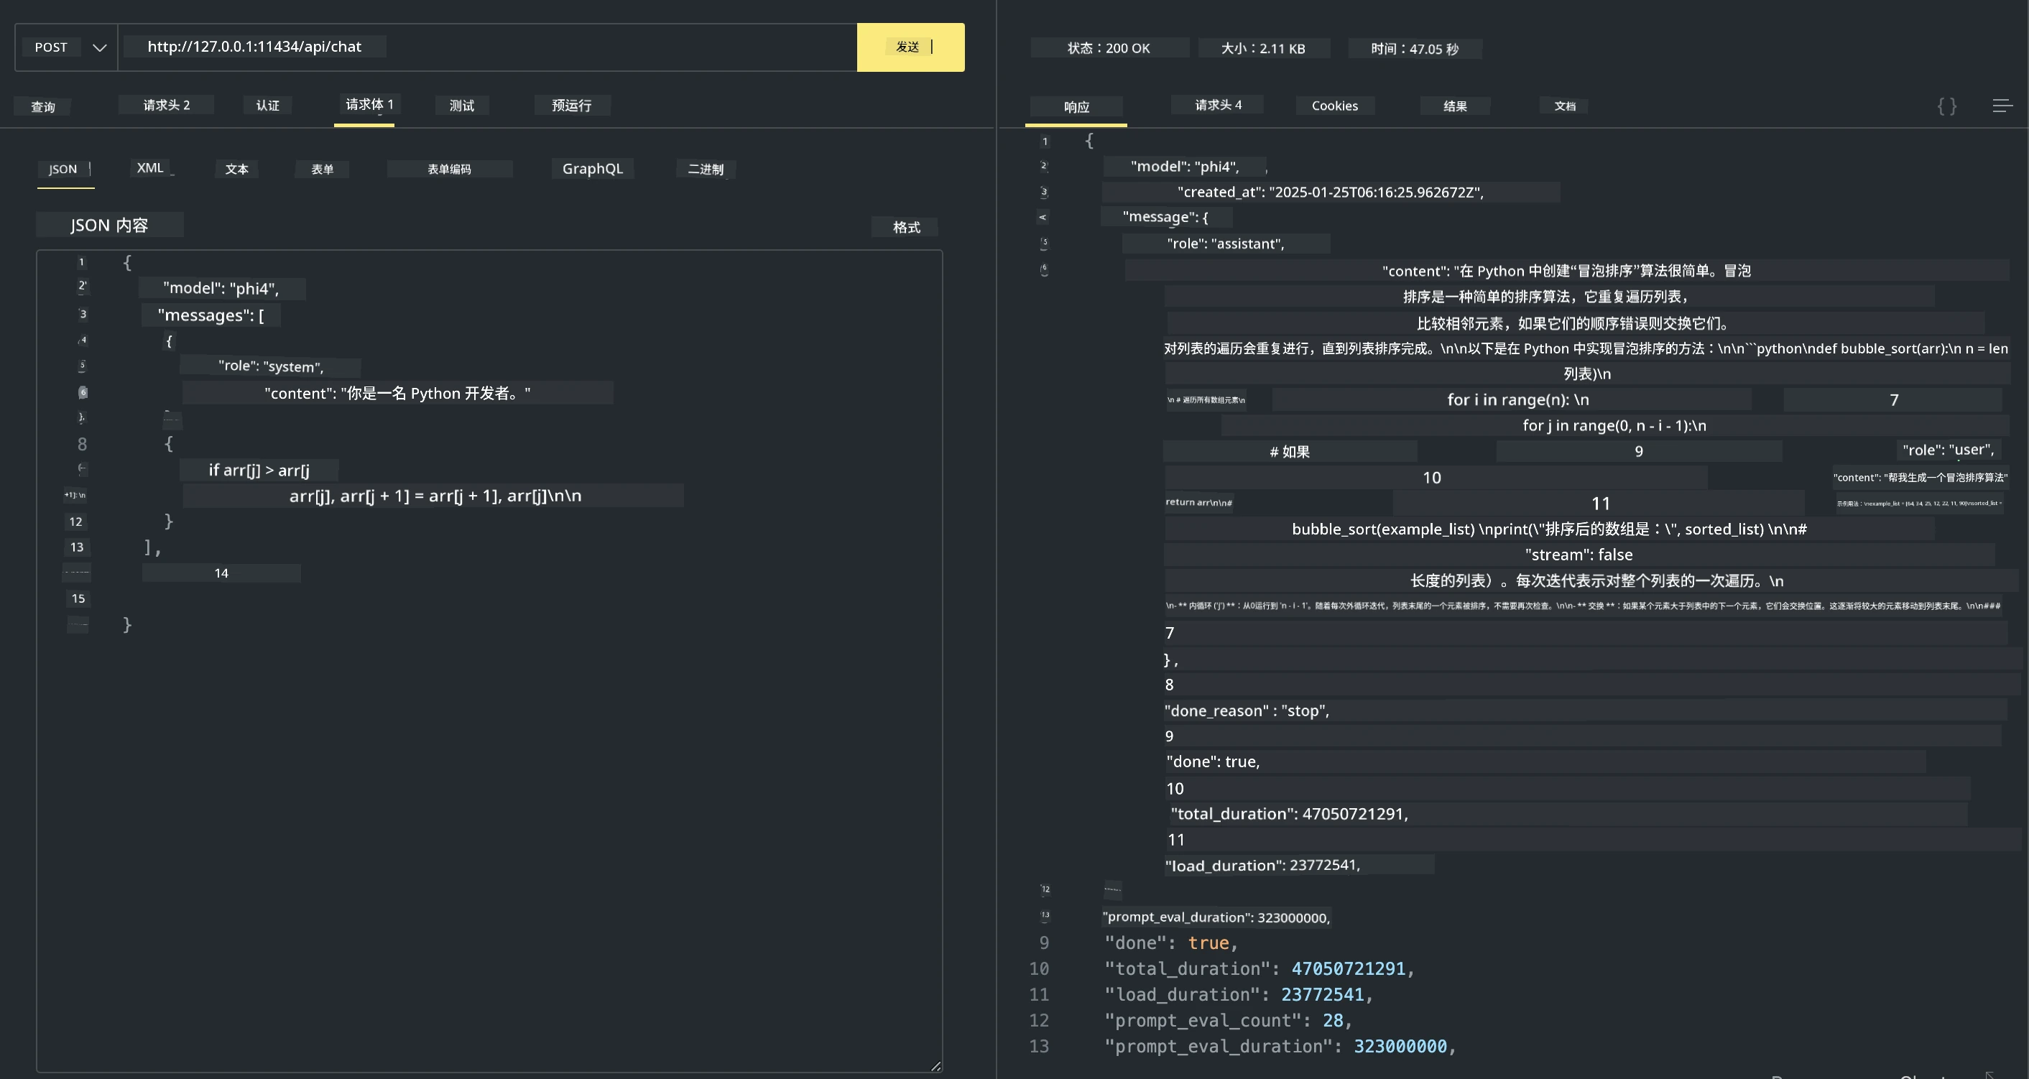Choose the GraphQL body type
Screen dimensions: 2029x1079
pos(592,169)
